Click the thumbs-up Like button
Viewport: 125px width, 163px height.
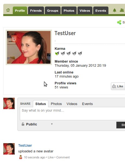pyautogui.click(x=118, y=86)
